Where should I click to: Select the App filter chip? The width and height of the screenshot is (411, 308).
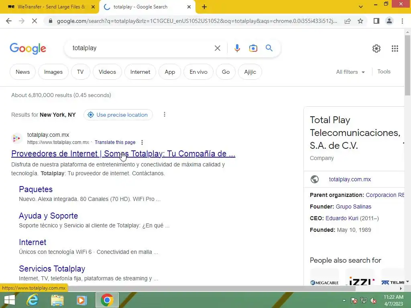[170, 72]
